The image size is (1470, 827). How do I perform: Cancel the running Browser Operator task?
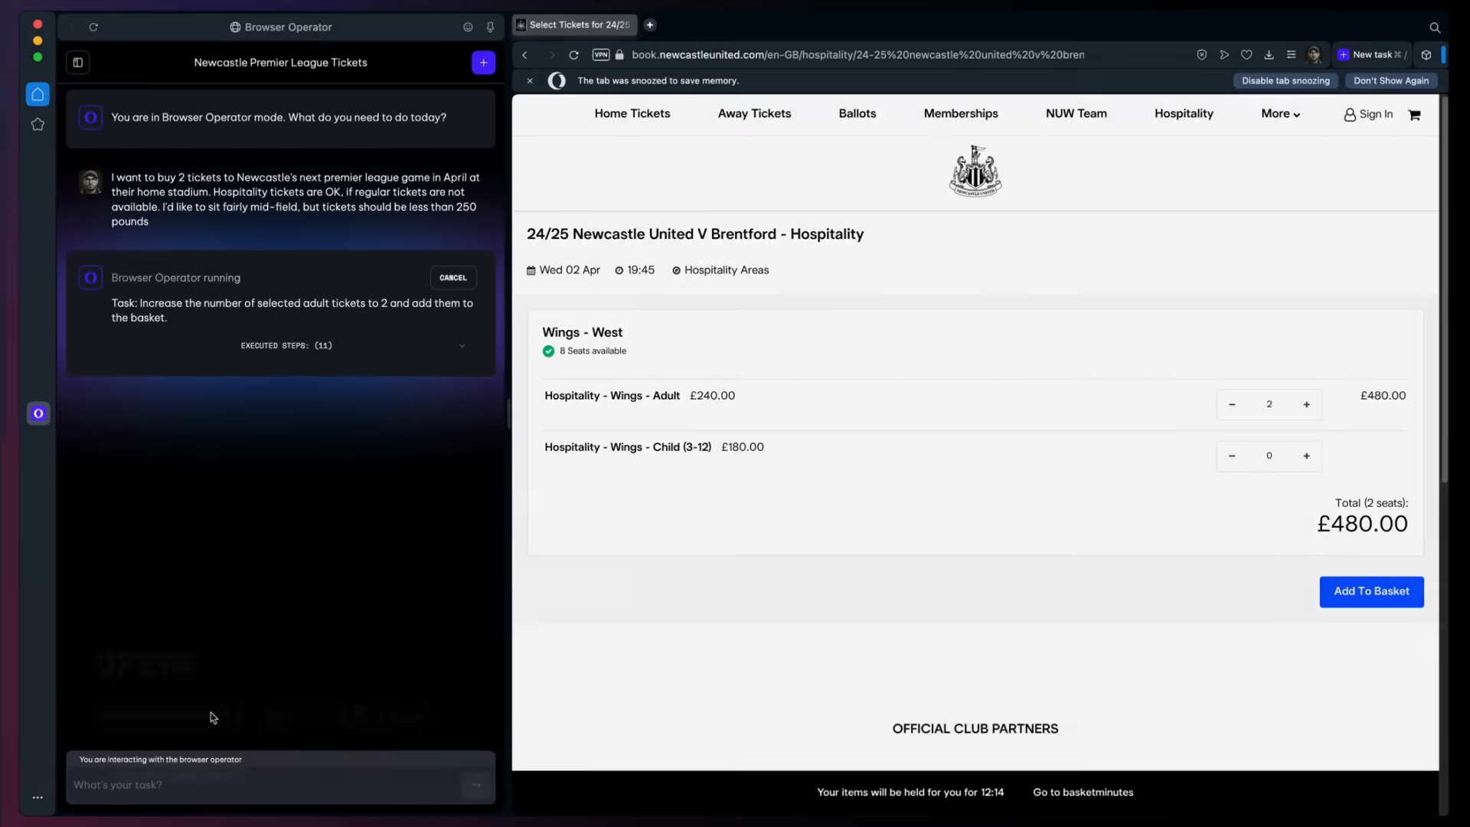452,278
